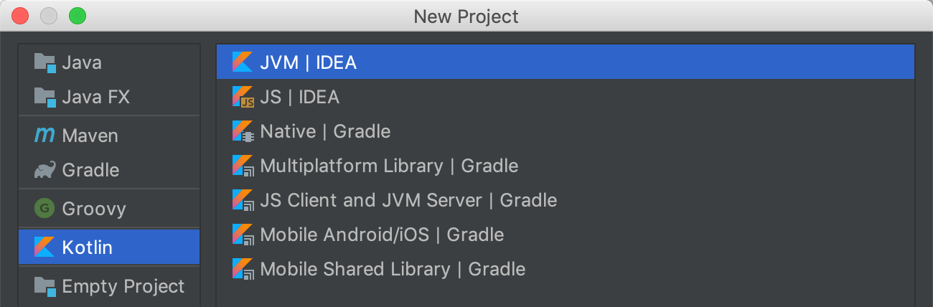This screenshot has width=933, height=307.
Task: Open the Groovy project category
Action: 109,209
